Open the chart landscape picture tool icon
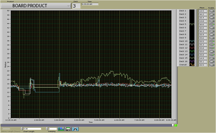Screen dimensions: 216x133 [61, 129]
